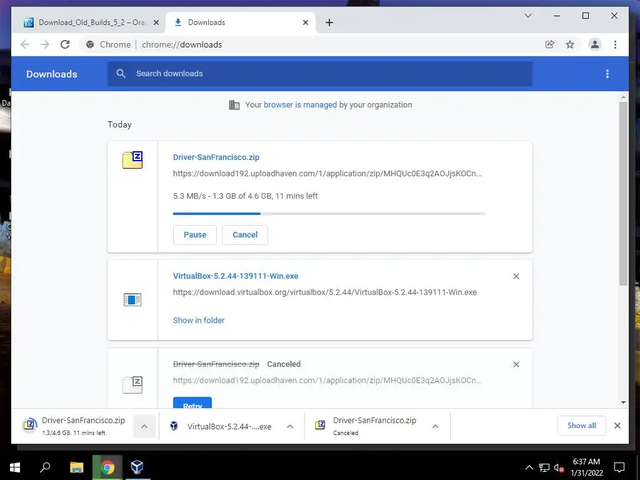
Task: Open VirtualBox from the taskbar
Action: (x=137, y=467)
